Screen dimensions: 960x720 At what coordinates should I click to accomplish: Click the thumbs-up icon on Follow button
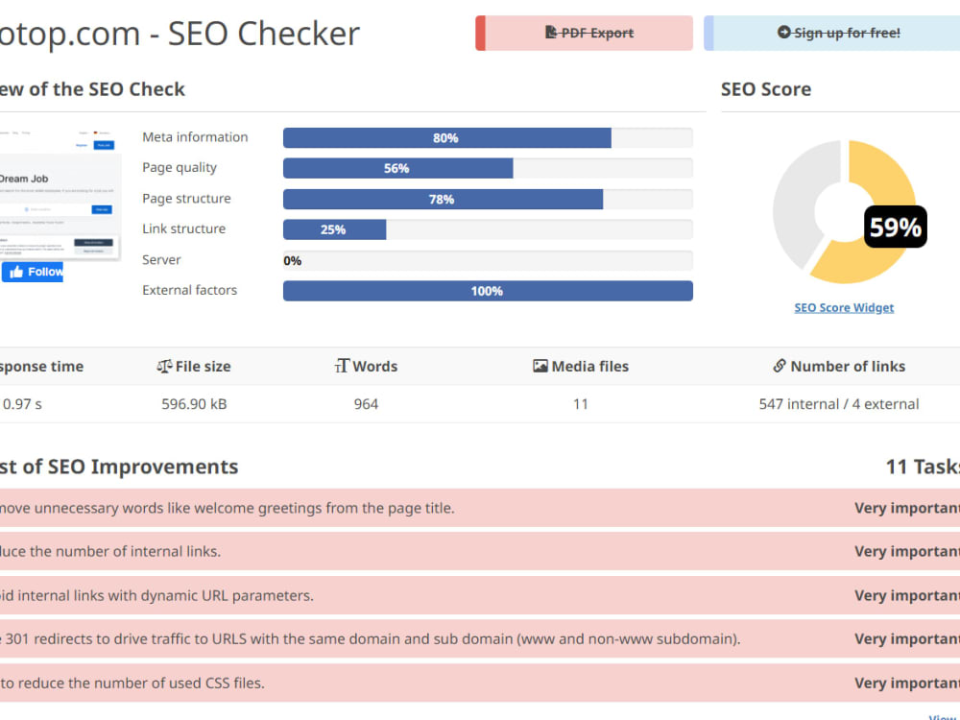coord(16,272)
